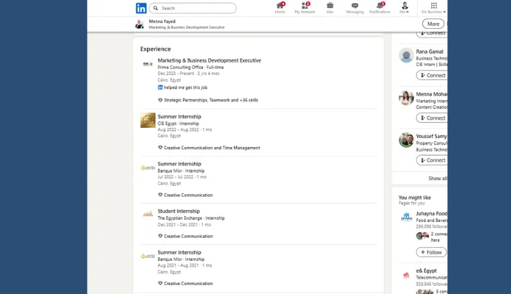Image resolution: width=511 pixels, height=294 pixels.
Task: Click Show all link in sidebar
Action: [x=438, y=178]
